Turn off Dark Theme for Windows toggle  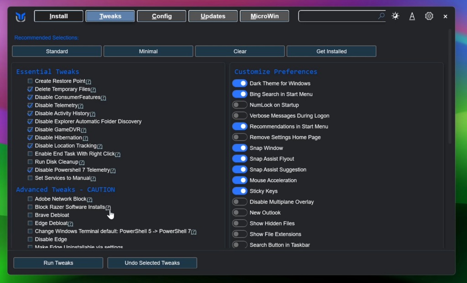(x=239, y=83)
